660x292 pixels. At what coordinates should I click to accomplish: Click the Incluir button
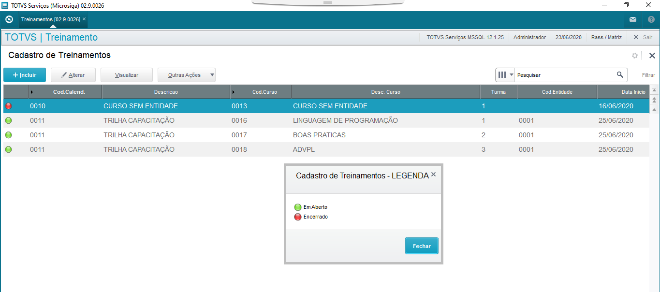point(25,75)
